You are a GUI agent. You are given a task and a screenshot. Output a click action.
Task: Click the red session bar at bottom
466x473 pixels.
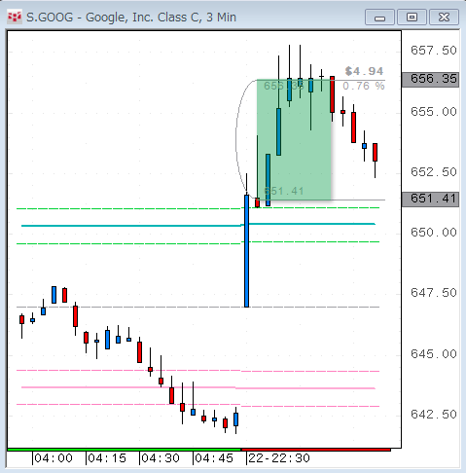pyautogui.click(x=316, y=450)
